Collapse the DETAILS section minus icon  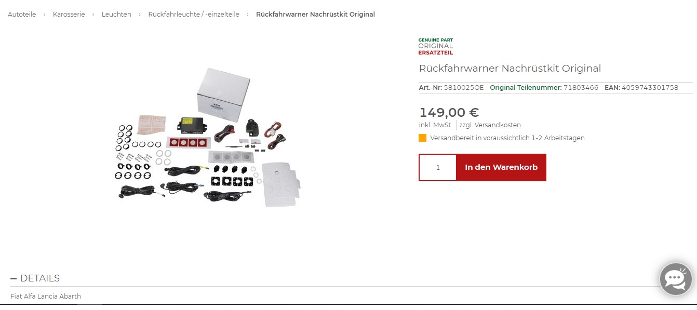click(14, 279)
